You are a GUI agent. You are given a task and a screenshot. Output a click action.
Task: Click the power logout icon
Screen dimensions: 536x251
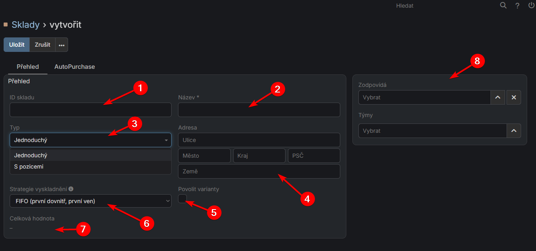pos(531,6)
